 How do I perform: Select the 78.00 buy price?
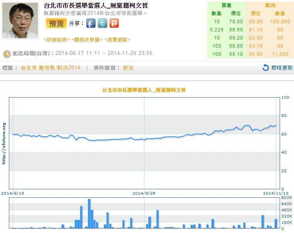pyautogui.click(x=236, y=22)
